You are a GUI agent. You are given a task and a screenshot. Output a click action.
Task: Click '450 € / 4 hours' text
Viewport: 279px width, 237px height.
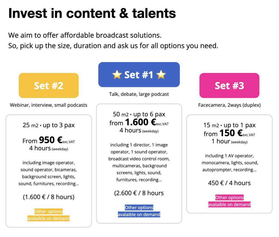(x=229, y=183)
